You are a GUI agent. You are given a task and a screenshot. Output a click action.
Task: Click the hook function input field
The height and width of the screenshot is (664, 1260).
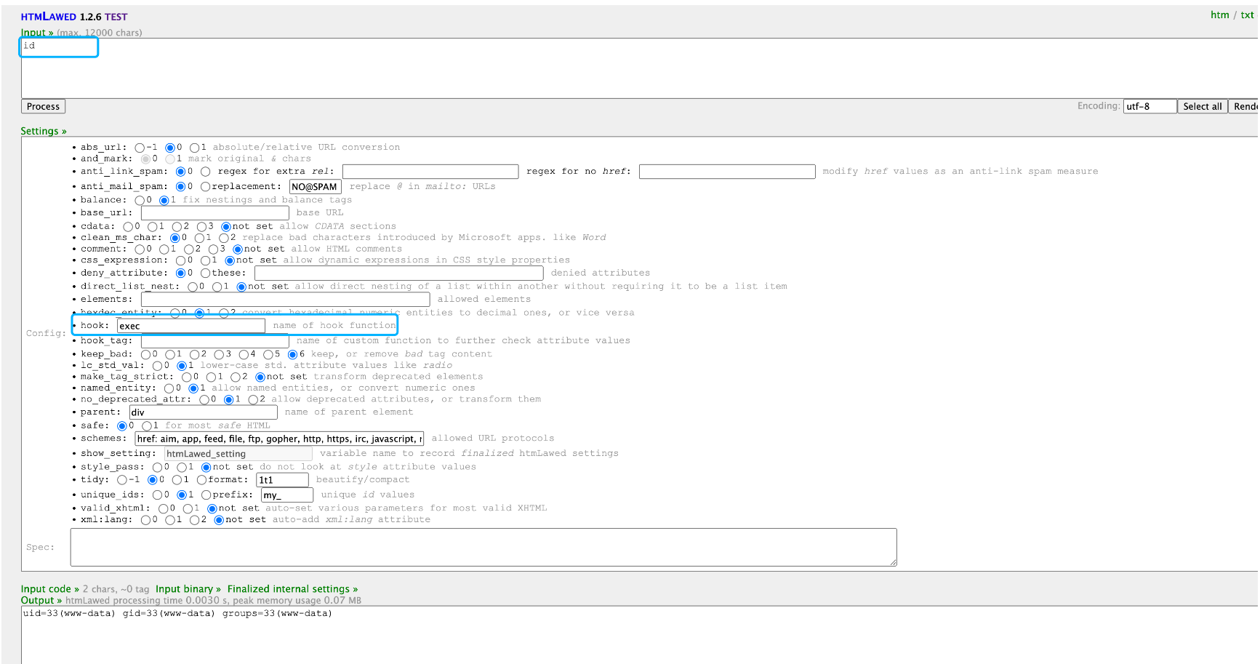coord(190,326)
